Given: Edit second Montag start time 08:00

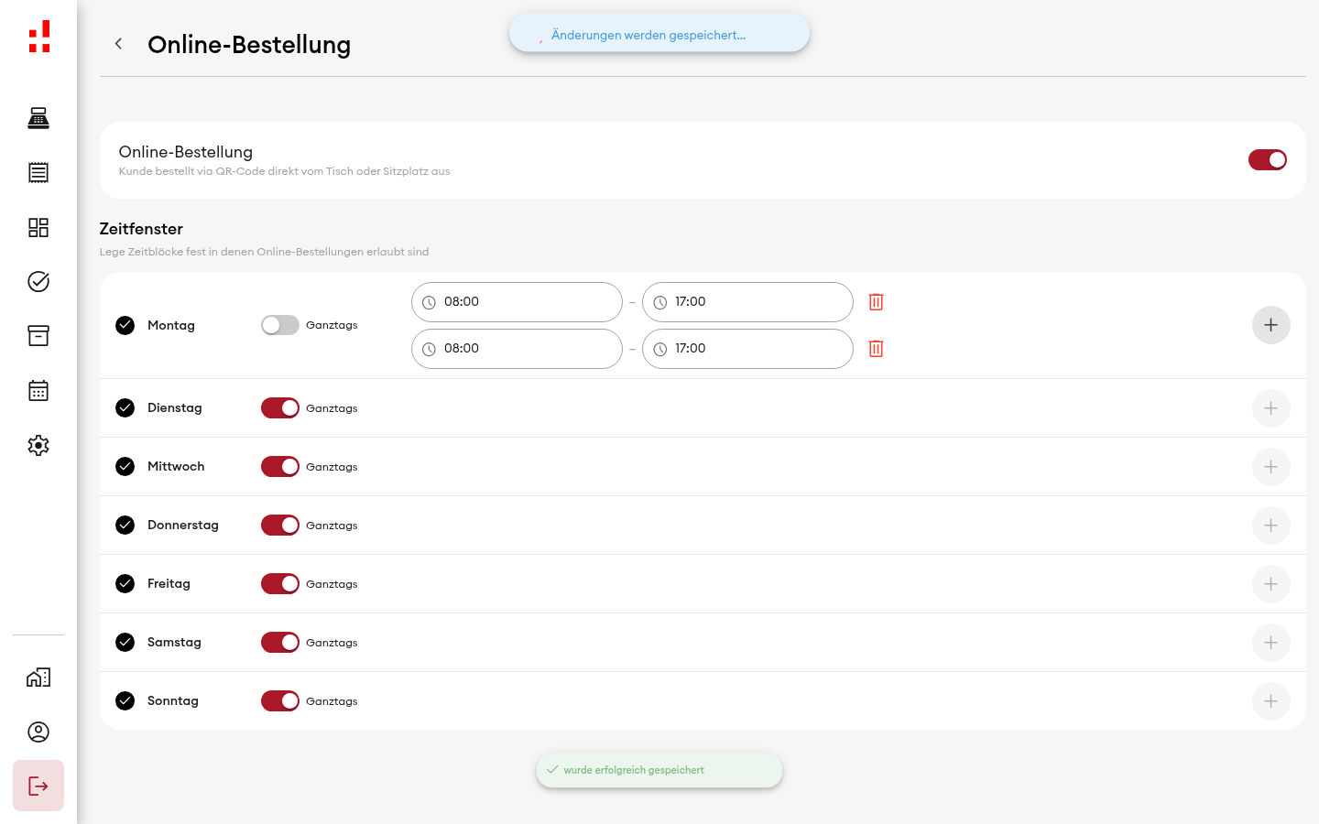Looking at the screenshot, I should pyautogui.click(x=517, y=349).
